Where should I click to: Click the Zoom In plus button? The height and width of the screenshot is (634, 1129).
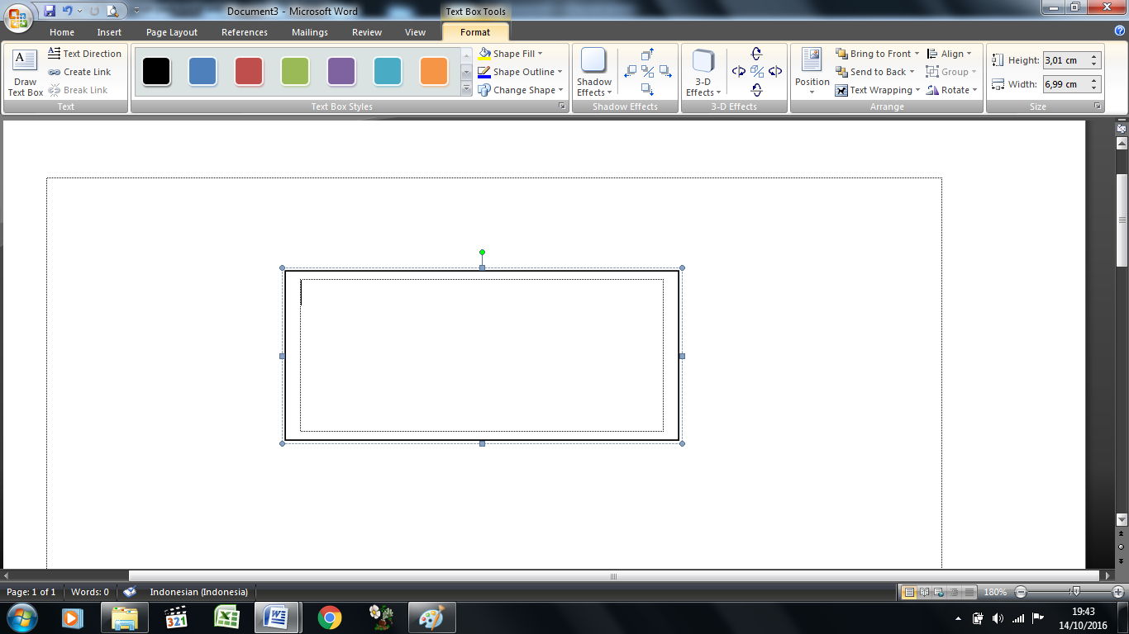coord(1118,592)
